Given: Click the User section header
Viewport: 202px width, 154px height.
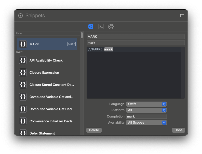Looking at the screenshot, I should tap(19, 33).
